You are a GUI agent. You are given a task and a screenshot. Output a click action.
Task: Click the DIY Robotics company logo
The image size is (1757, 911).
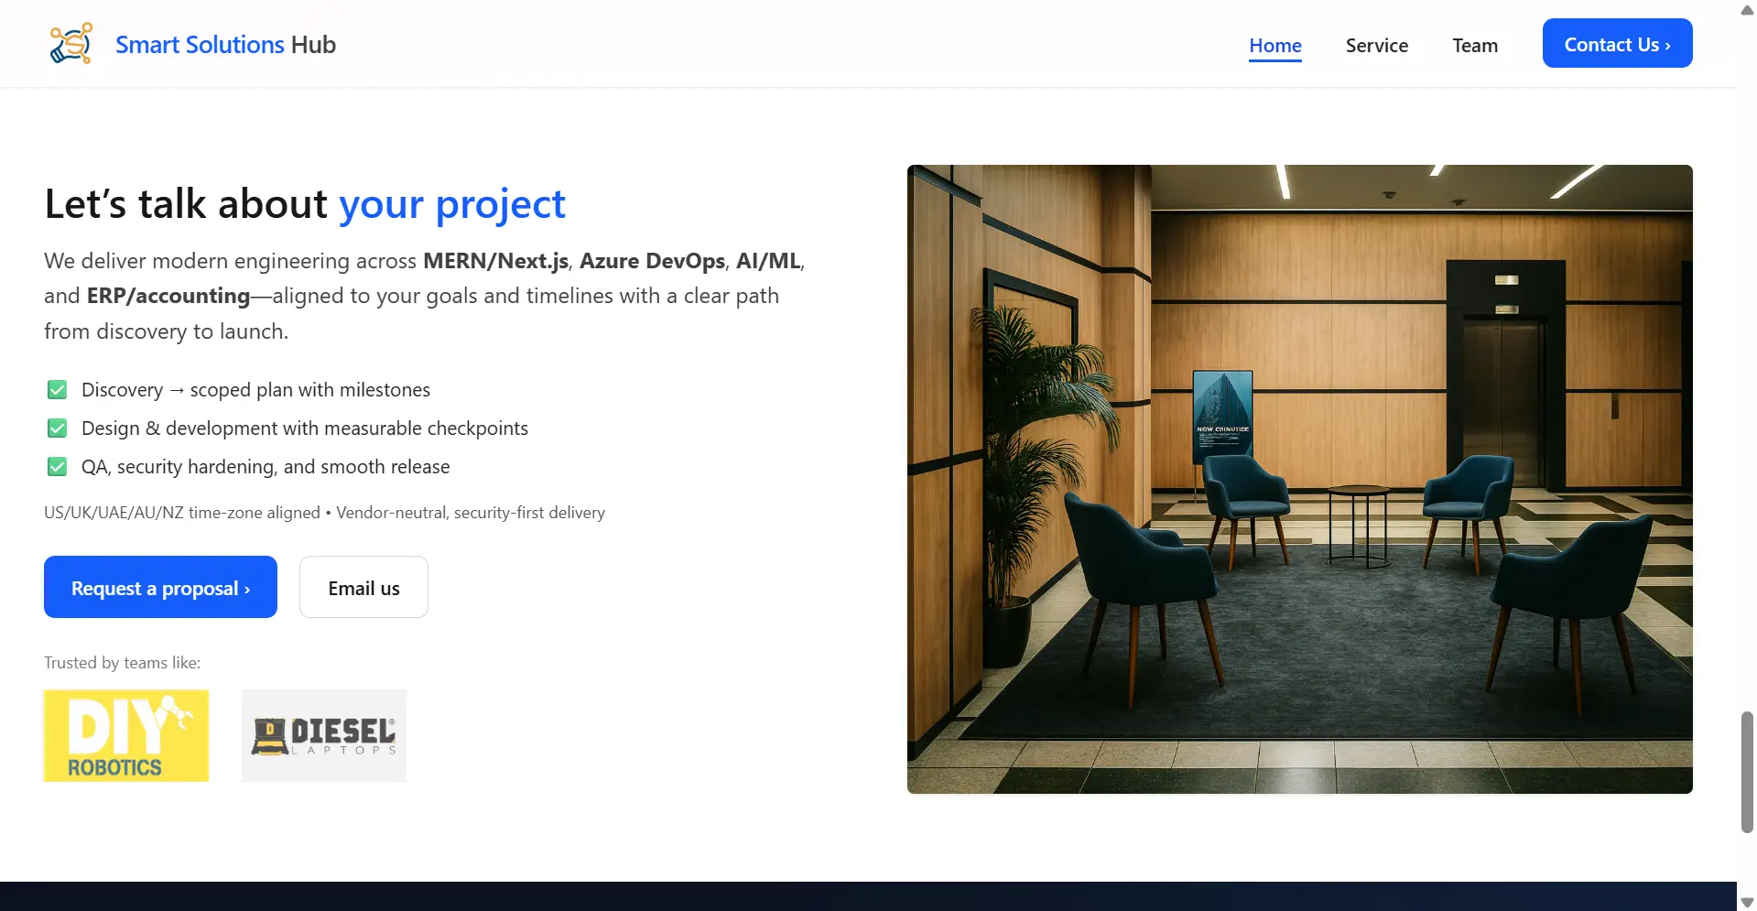125,735
